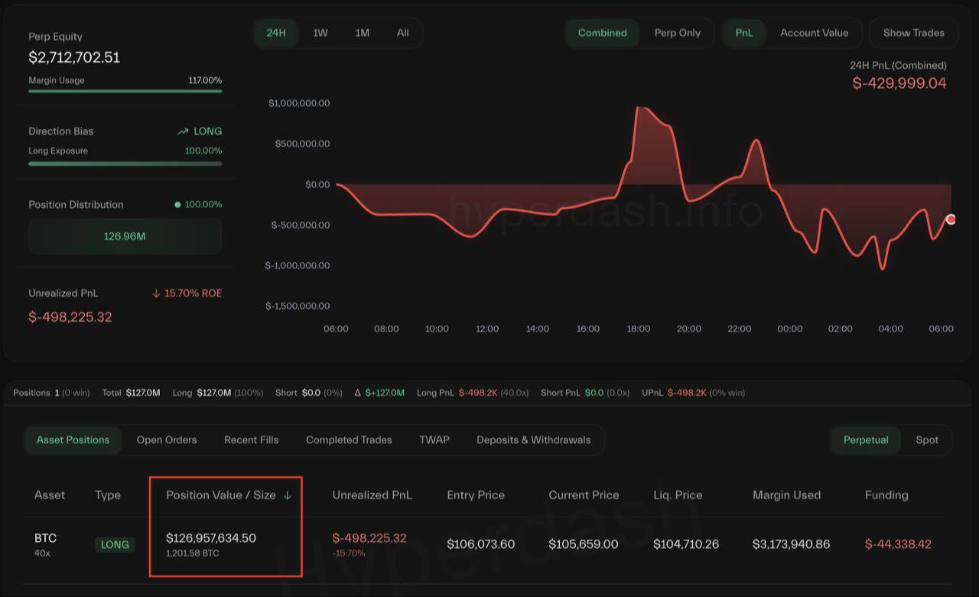Select the 1M time range

point(362,33)
